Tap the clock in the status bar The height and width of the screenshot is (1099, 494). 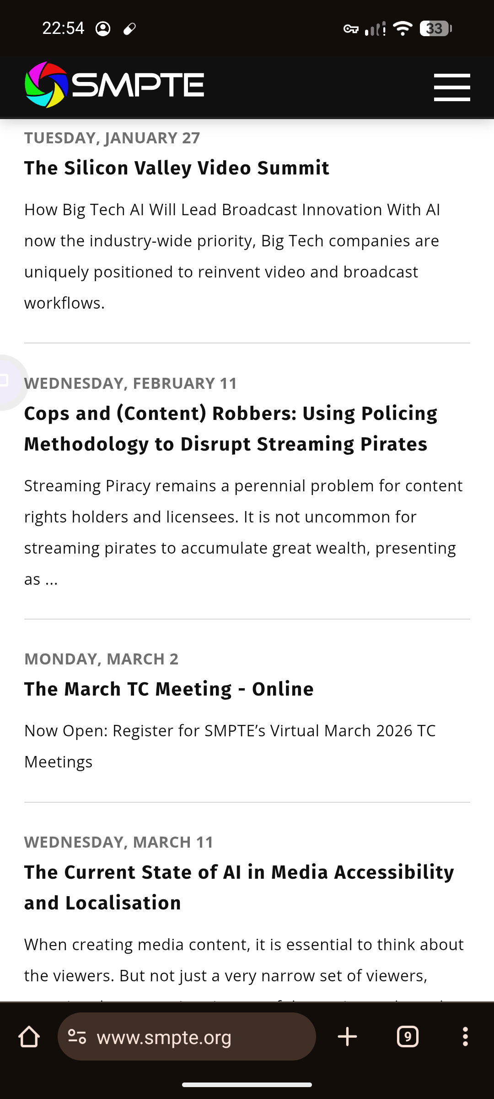pos(63,28)
